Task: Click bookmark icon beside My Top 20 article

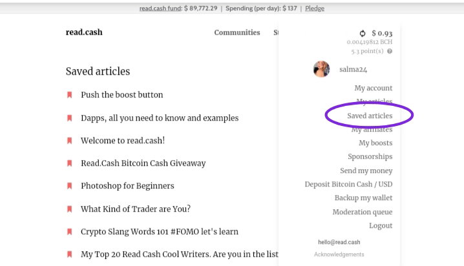Action: click(70, 254)
